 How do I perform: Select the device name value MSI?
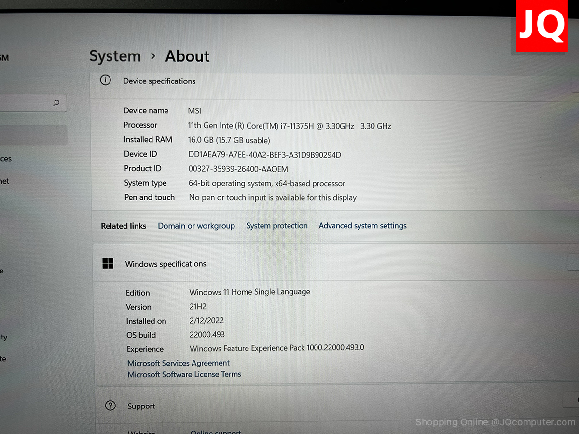tap(194, 111)
